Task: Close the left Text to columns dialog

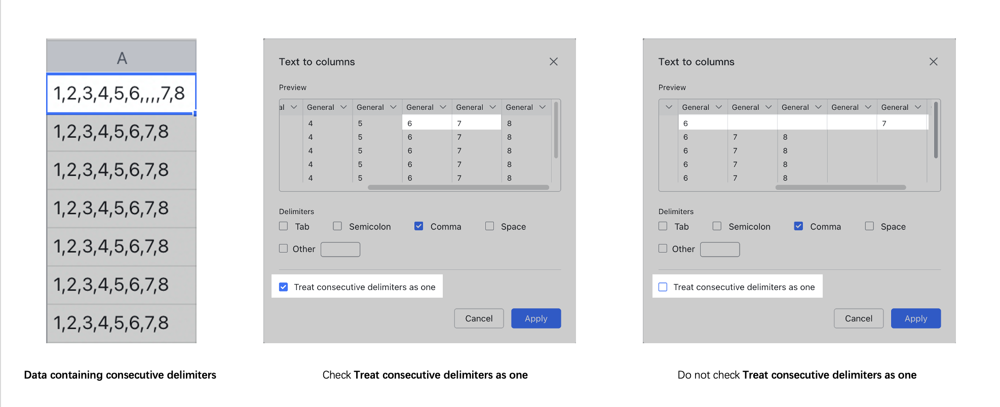Action: 553,61
